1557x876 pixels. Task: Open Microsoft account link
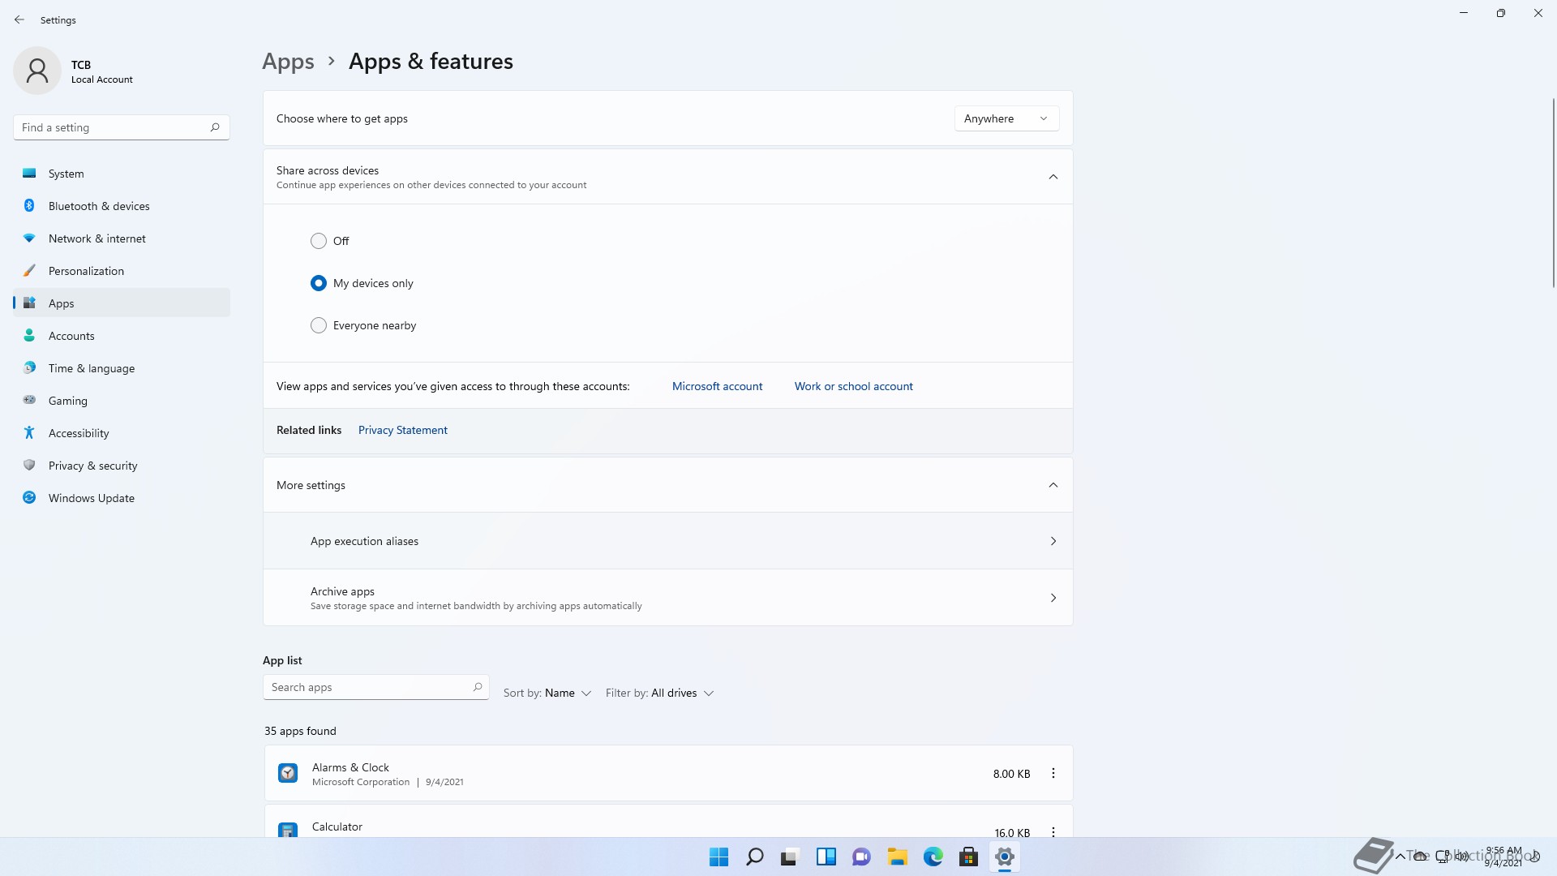(717, 386)
